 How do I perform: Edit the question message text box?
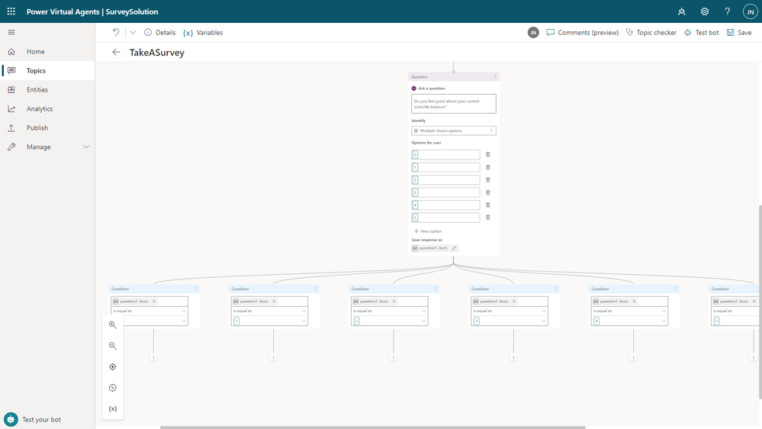tap(453, 104)
